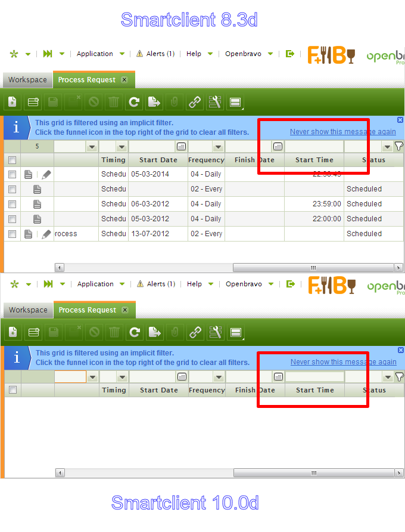Screen dimensions: 405x532
Task: Click Refresh icon in the upper screenshot toolbar
Action: click(135, 102)
